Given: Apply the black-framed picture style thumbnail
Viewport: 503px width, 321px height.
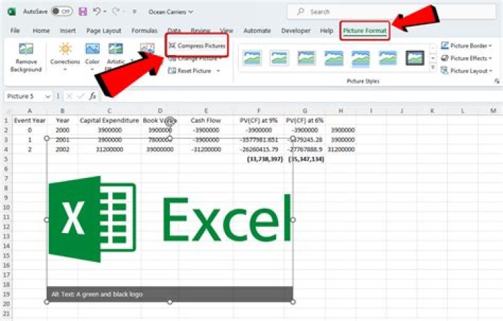Looking at the screenshot, I should (415, 58).
